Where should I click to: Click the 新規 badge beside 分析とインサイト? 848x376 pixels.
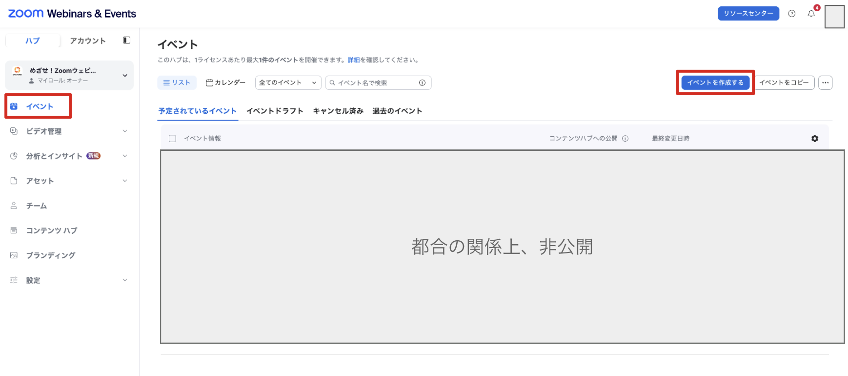93,156
